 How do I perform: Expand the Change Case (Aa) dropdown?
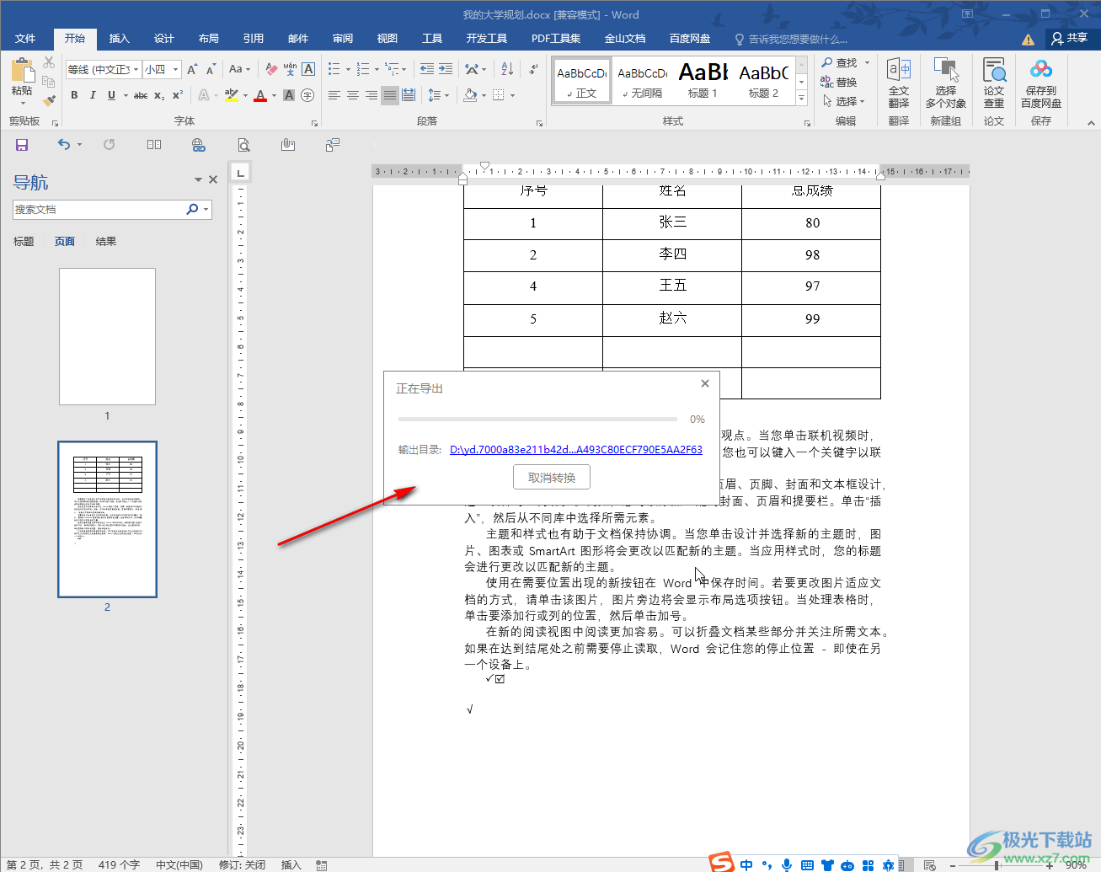(x=239, y=70)
